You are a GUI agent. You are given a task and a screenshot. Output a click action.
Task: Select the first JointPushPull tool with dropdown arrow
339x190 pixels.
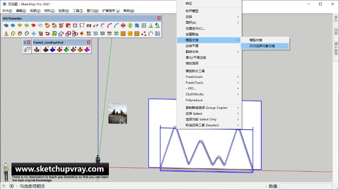click(37, 50)
